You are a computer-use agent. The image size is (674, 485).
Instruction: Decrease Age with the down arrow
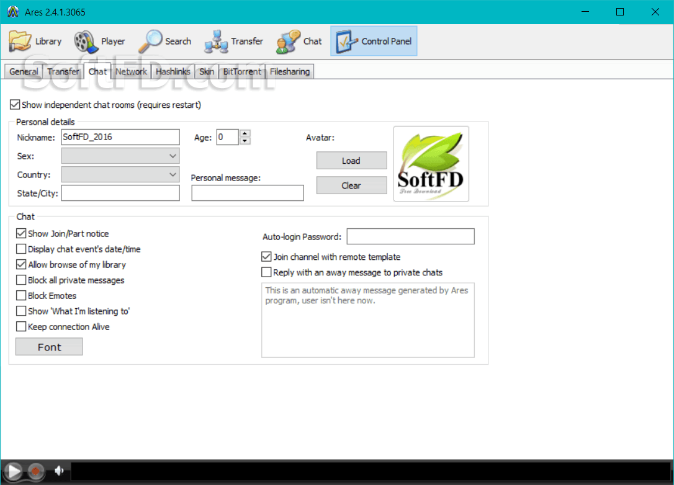[x=245, y=141]
